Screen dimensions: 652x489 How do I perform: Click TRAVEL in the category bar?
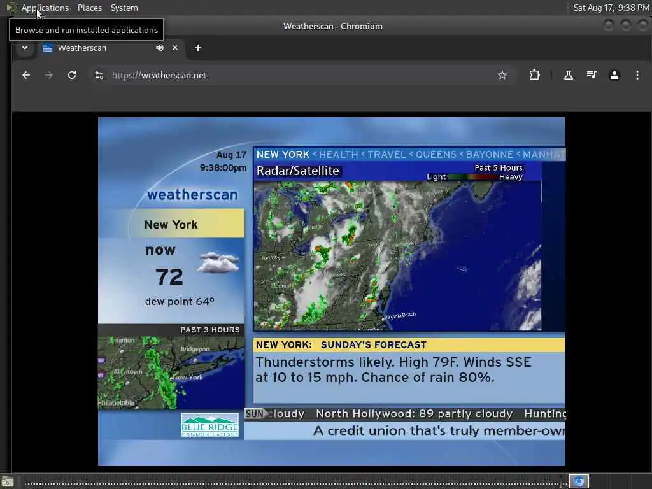(386, 155)
